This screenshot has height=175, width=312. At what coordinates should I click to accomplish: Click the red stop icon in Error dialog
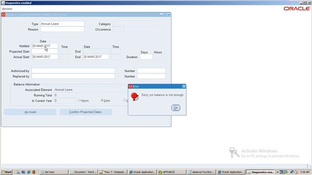[135, 96]
